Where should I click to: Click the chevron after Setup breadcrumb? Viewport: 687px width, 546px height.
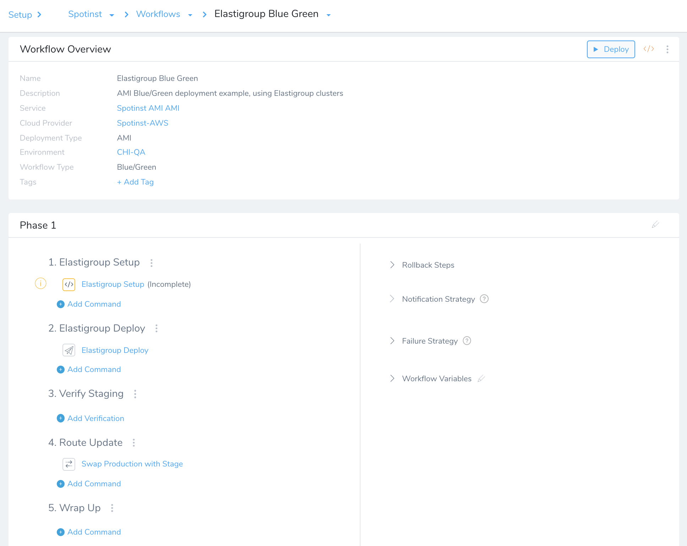click(39, 15)
